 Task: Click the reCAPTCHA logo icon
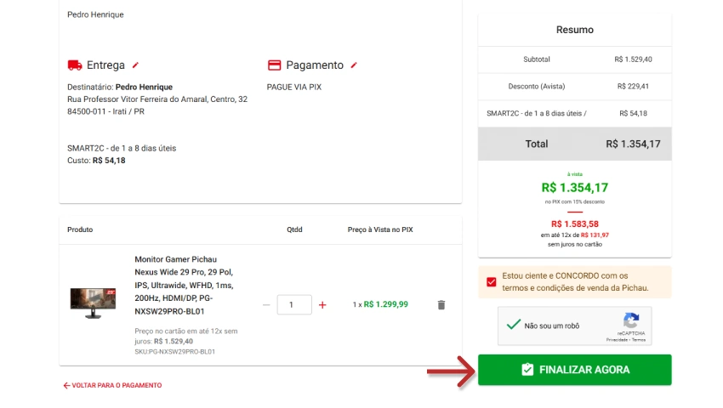point(631,320)
